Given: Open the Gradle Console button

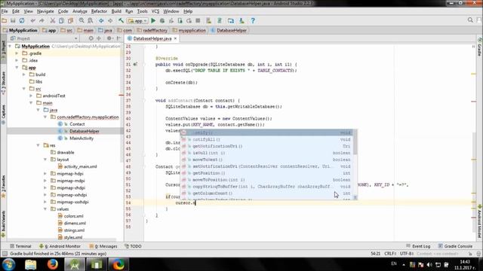Looking at the screenshot, I should tap(455, 246).
